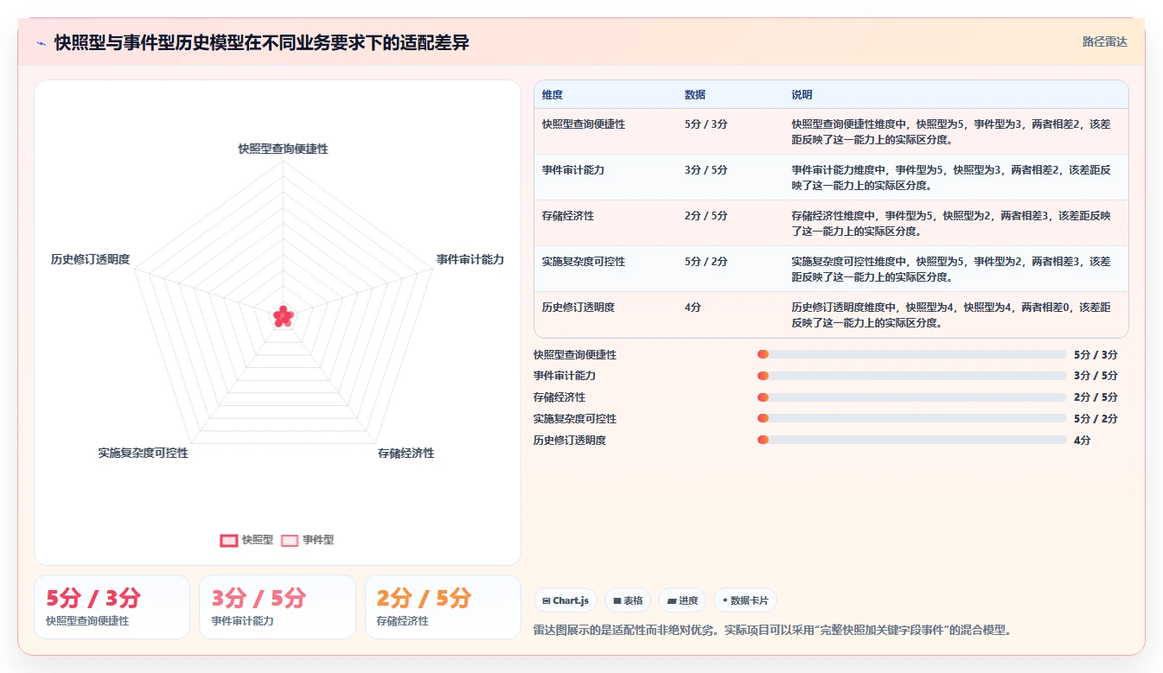1163x673 pixels.
Task: Select the 实施复杂度可控性 progress bar
Action: (x=912, y=418)
